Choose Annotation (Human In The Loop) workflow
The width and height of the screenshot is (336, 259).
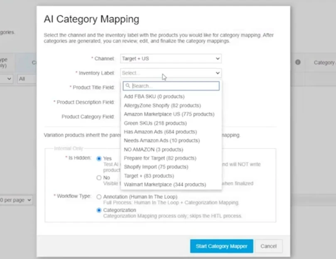(x=99, y=197)
